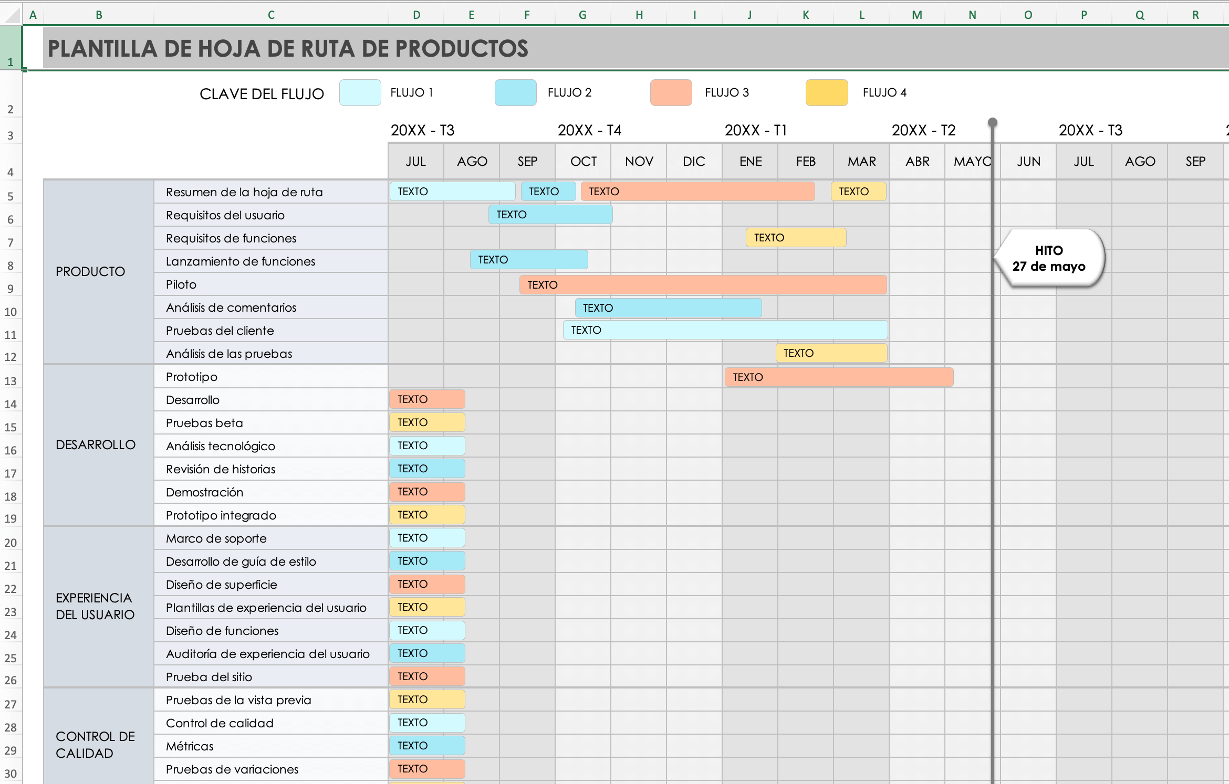This screenshot has height=784, width=1229.
Task: Select the Prototipo salmon TEXTO bar
Action: pos(839,377)
